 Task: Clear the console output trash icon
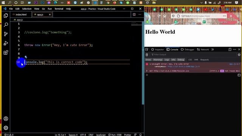pos(147,54)
